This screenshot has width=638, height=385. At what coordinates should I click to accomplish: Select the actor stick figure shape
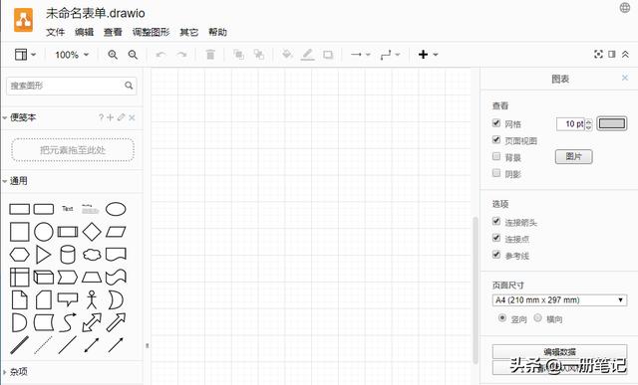92,300
